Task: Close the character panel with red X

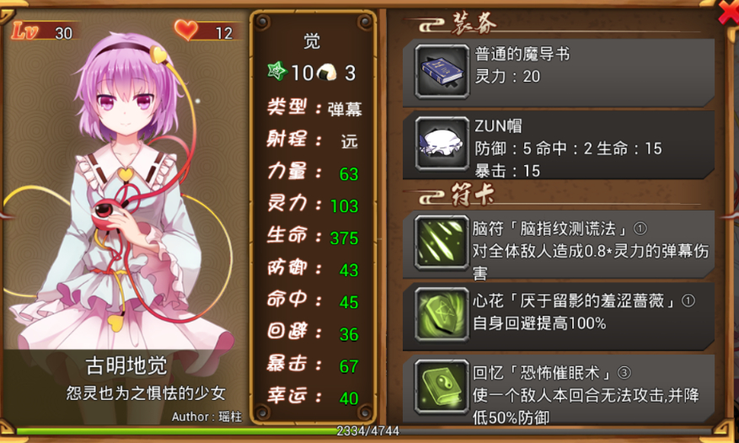Action: click(x=729, y=13)
